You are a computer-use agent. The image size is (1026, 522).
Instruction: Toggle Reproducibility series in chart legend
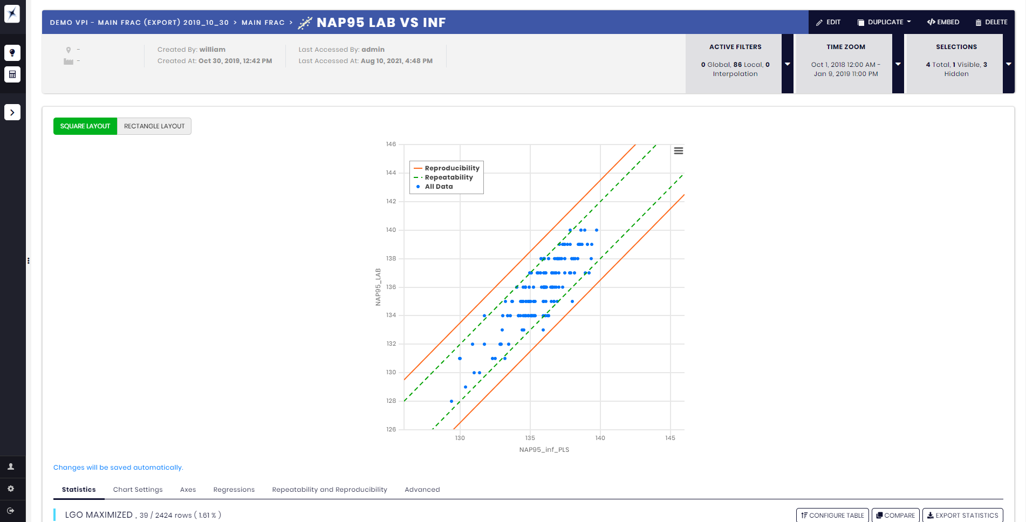tap(452, 168)
